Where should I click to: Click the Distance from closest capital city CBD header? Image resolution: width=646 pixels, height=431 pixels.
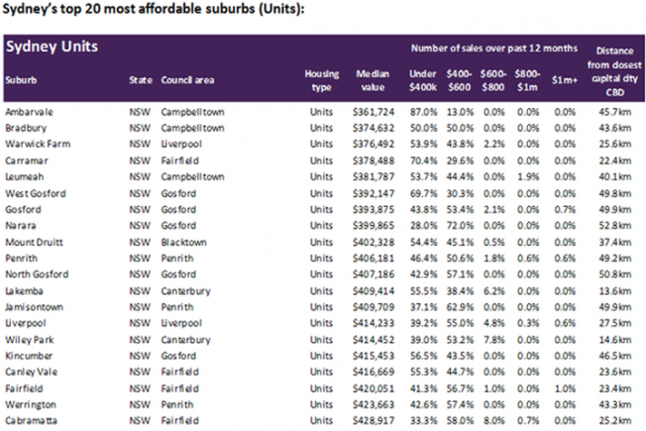[x=614, y=71]
